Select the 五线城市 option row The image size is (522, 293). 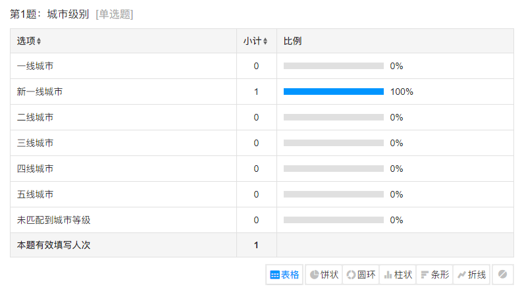point(262,194)
